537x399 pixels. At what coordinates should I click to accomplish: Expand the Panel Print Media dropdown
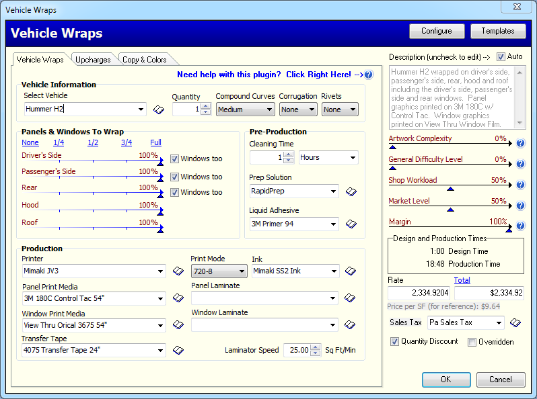(94, 299)
